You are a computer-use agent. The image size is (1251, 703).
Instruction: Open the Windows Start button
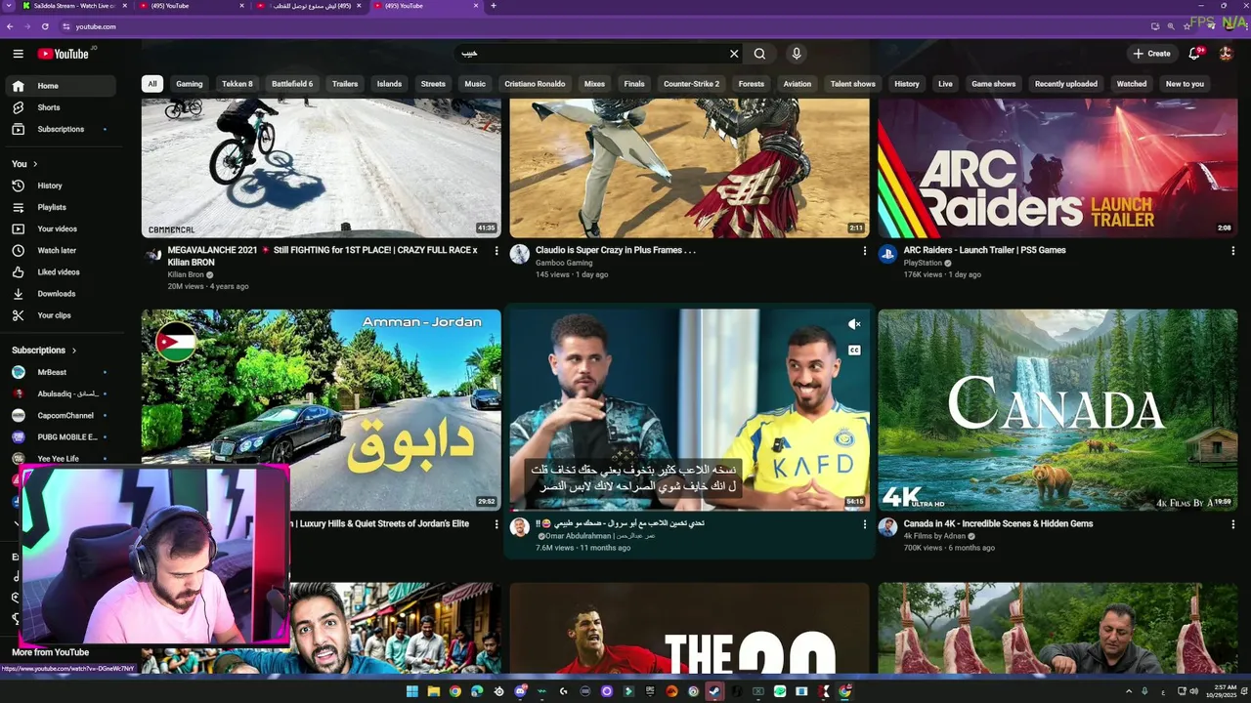411,691
